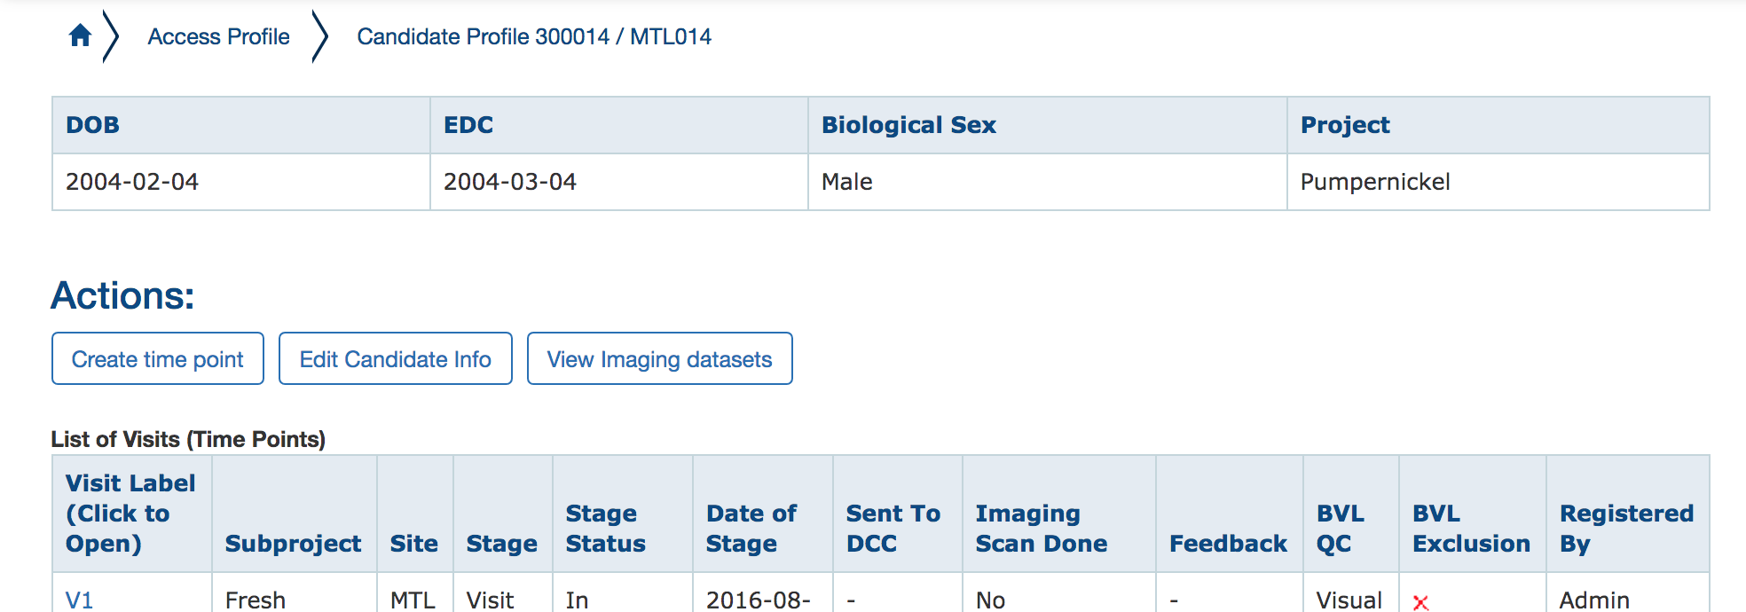
Task: Click Edit Candidate Info button
Action: (x=395, y=359)
